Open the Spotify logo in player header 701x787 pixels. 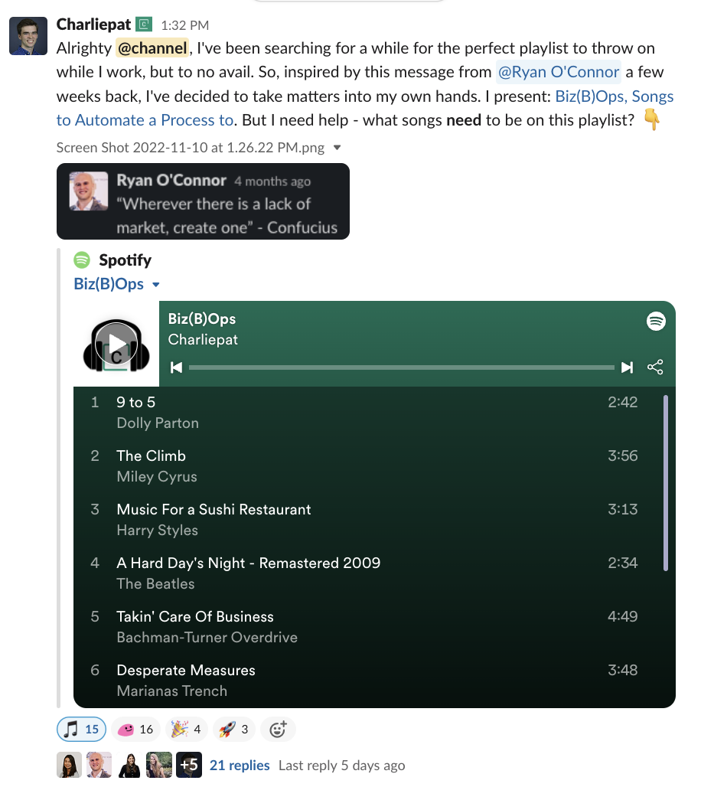coord(656,321)
